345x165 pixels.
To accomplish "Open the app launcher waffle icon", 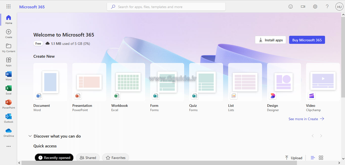I will [8, 7].
